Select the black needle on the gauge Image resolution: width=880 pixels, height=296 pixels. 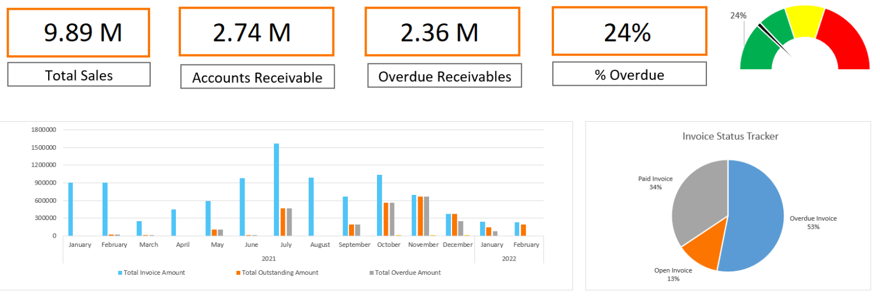point(773,39)
